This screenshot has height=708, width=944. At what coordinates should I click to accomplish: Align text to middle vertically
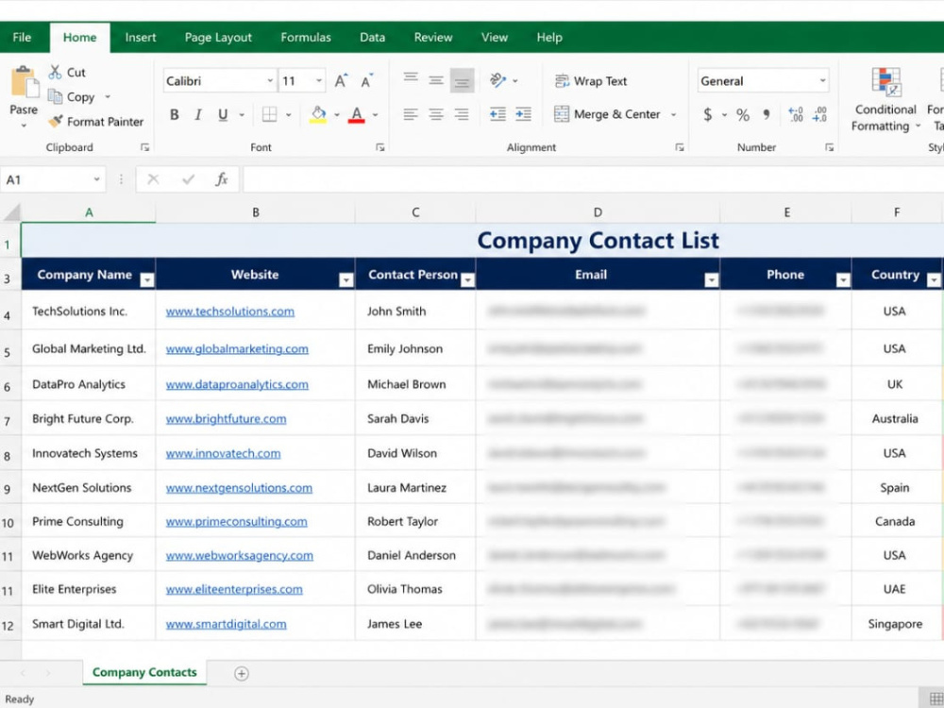(x=436, y=80)
